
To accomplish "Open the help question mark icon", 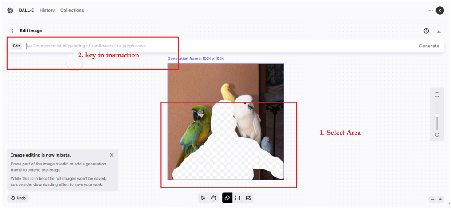I will tap(426, 31).
